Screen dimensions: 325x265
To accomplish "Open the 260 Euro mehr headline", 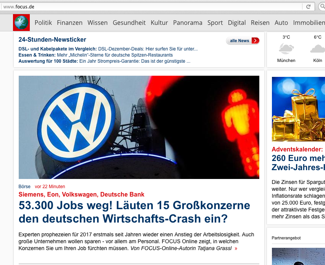I will click(x=298, y=163).
